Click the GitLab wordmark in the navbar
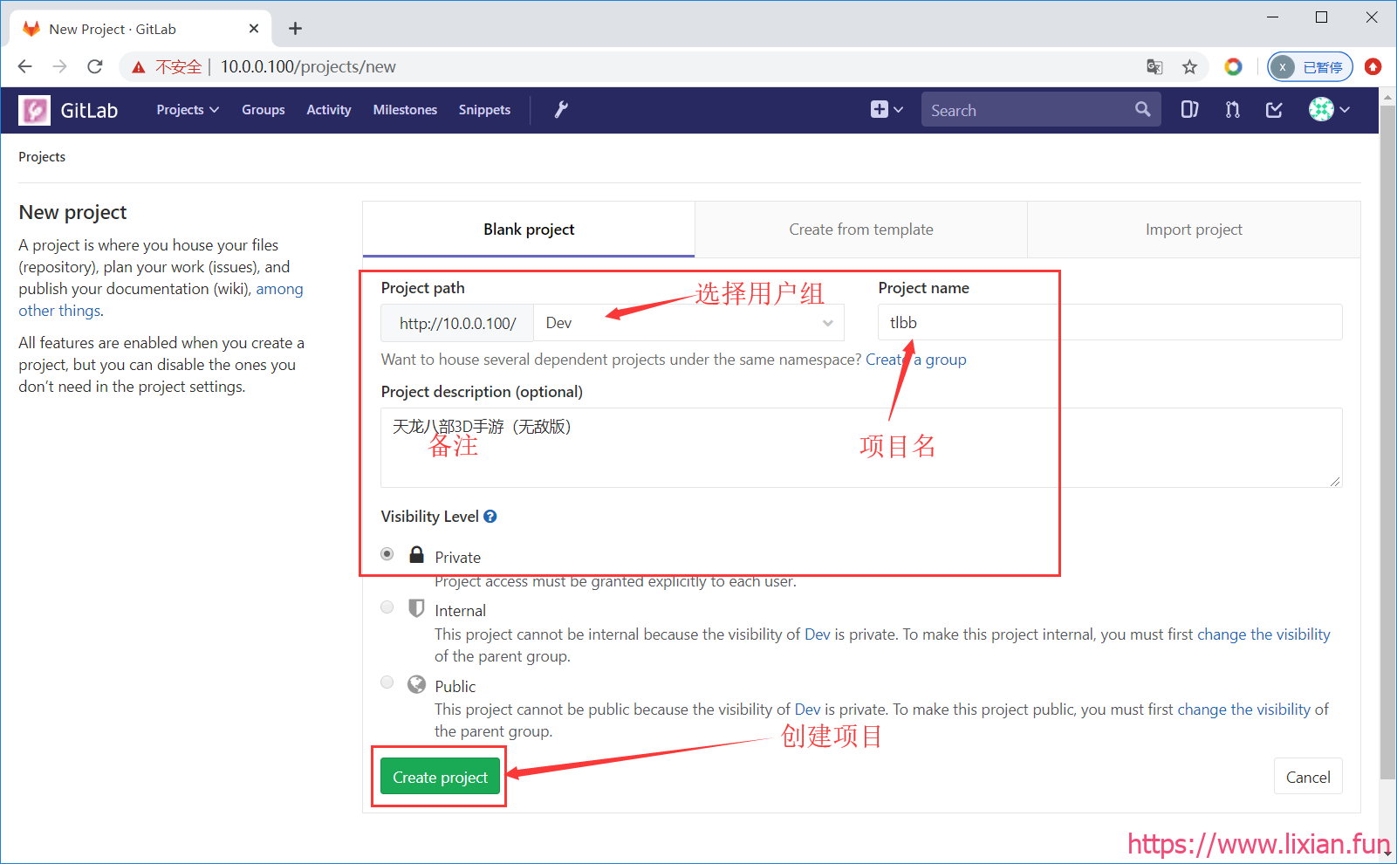 [x=89, y=110]
